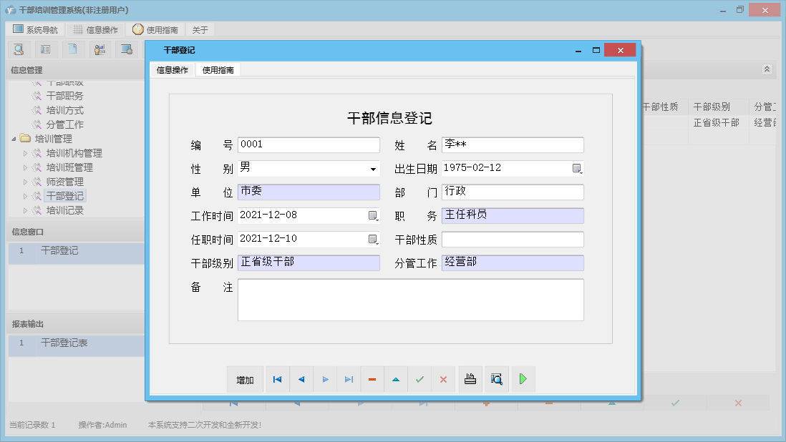This screenshot has height=442, width=786.
Task: Expand the 培训机构管理 tree node
Action: coord(26,153)
